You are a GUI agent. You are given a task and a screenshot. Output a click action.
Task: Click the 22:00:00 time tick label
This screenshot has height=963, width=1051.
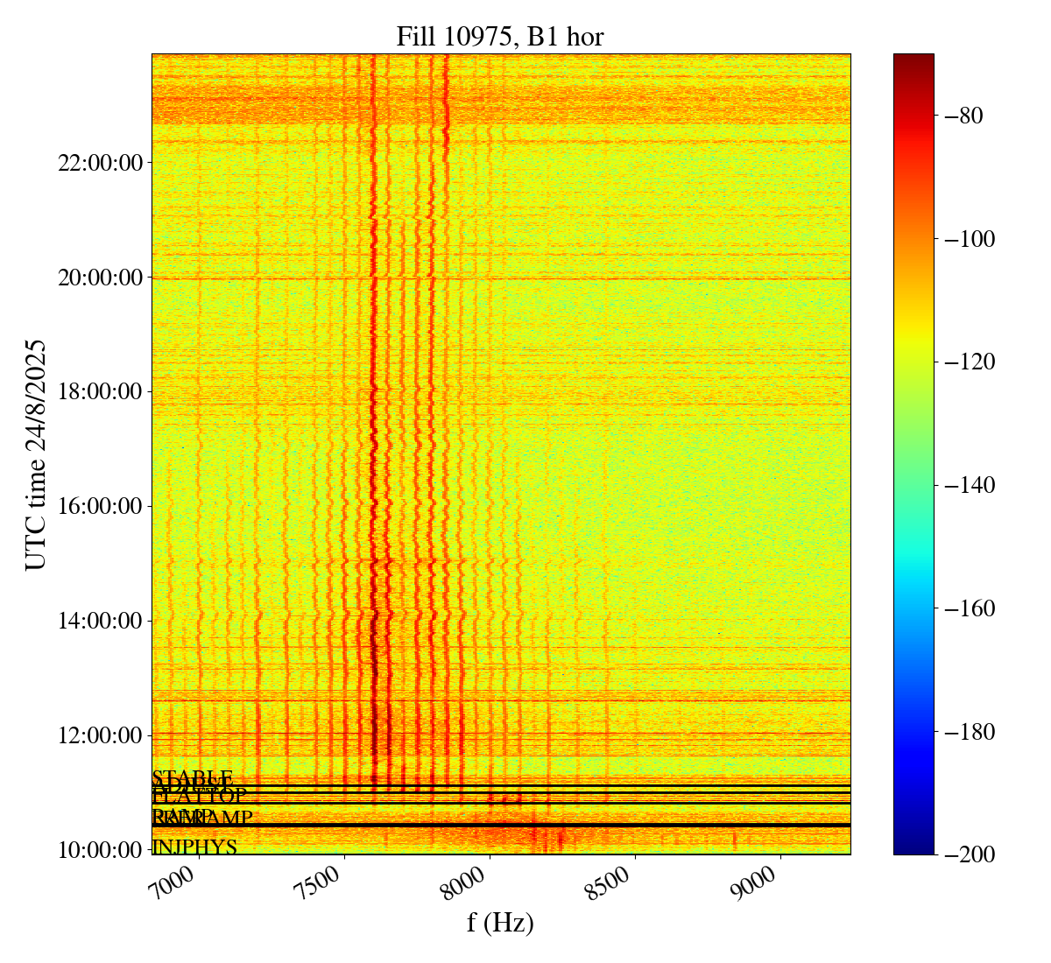pyautogui.click(x=99, y=163)
